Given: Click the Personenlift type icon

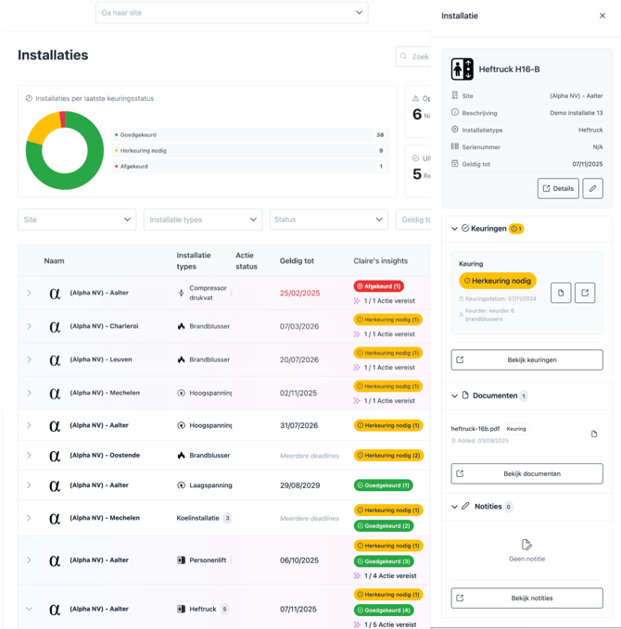Looking at the screenshot, I should pyautogui.click(x=182, y=560).
